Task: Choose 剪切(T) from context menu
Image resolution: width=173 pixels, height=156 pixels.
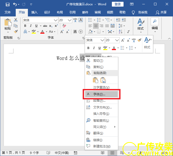Action: [x=101, y=61]
